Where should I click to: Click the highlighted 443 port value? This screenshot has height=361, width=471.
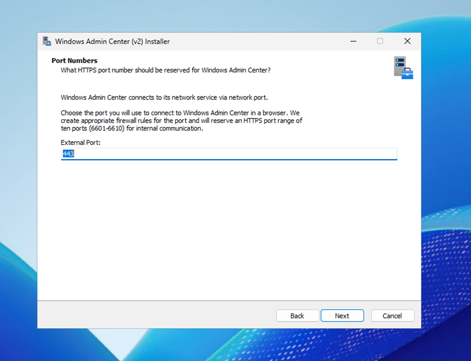[68, 154]
